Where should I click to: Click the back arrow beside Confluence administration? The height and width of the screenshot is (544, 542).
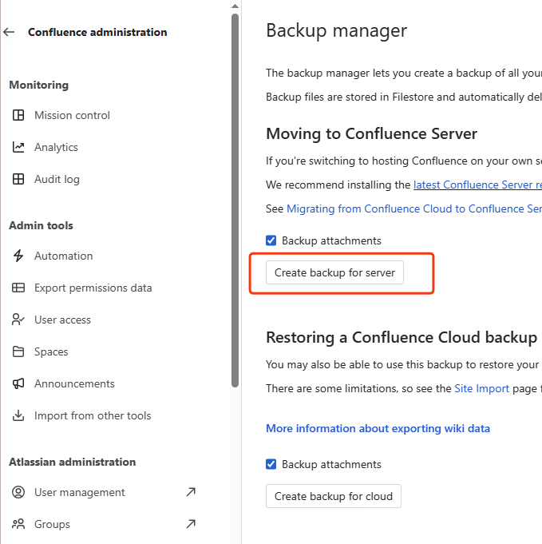10,33
